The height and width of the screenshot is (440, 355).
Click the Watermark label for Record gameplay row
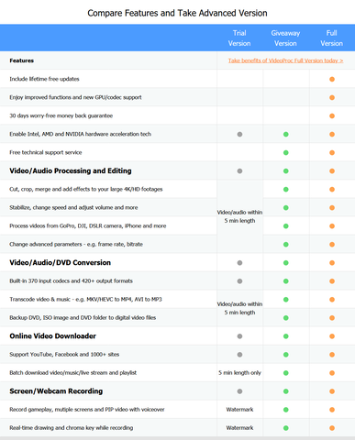[x=239, y=410]
